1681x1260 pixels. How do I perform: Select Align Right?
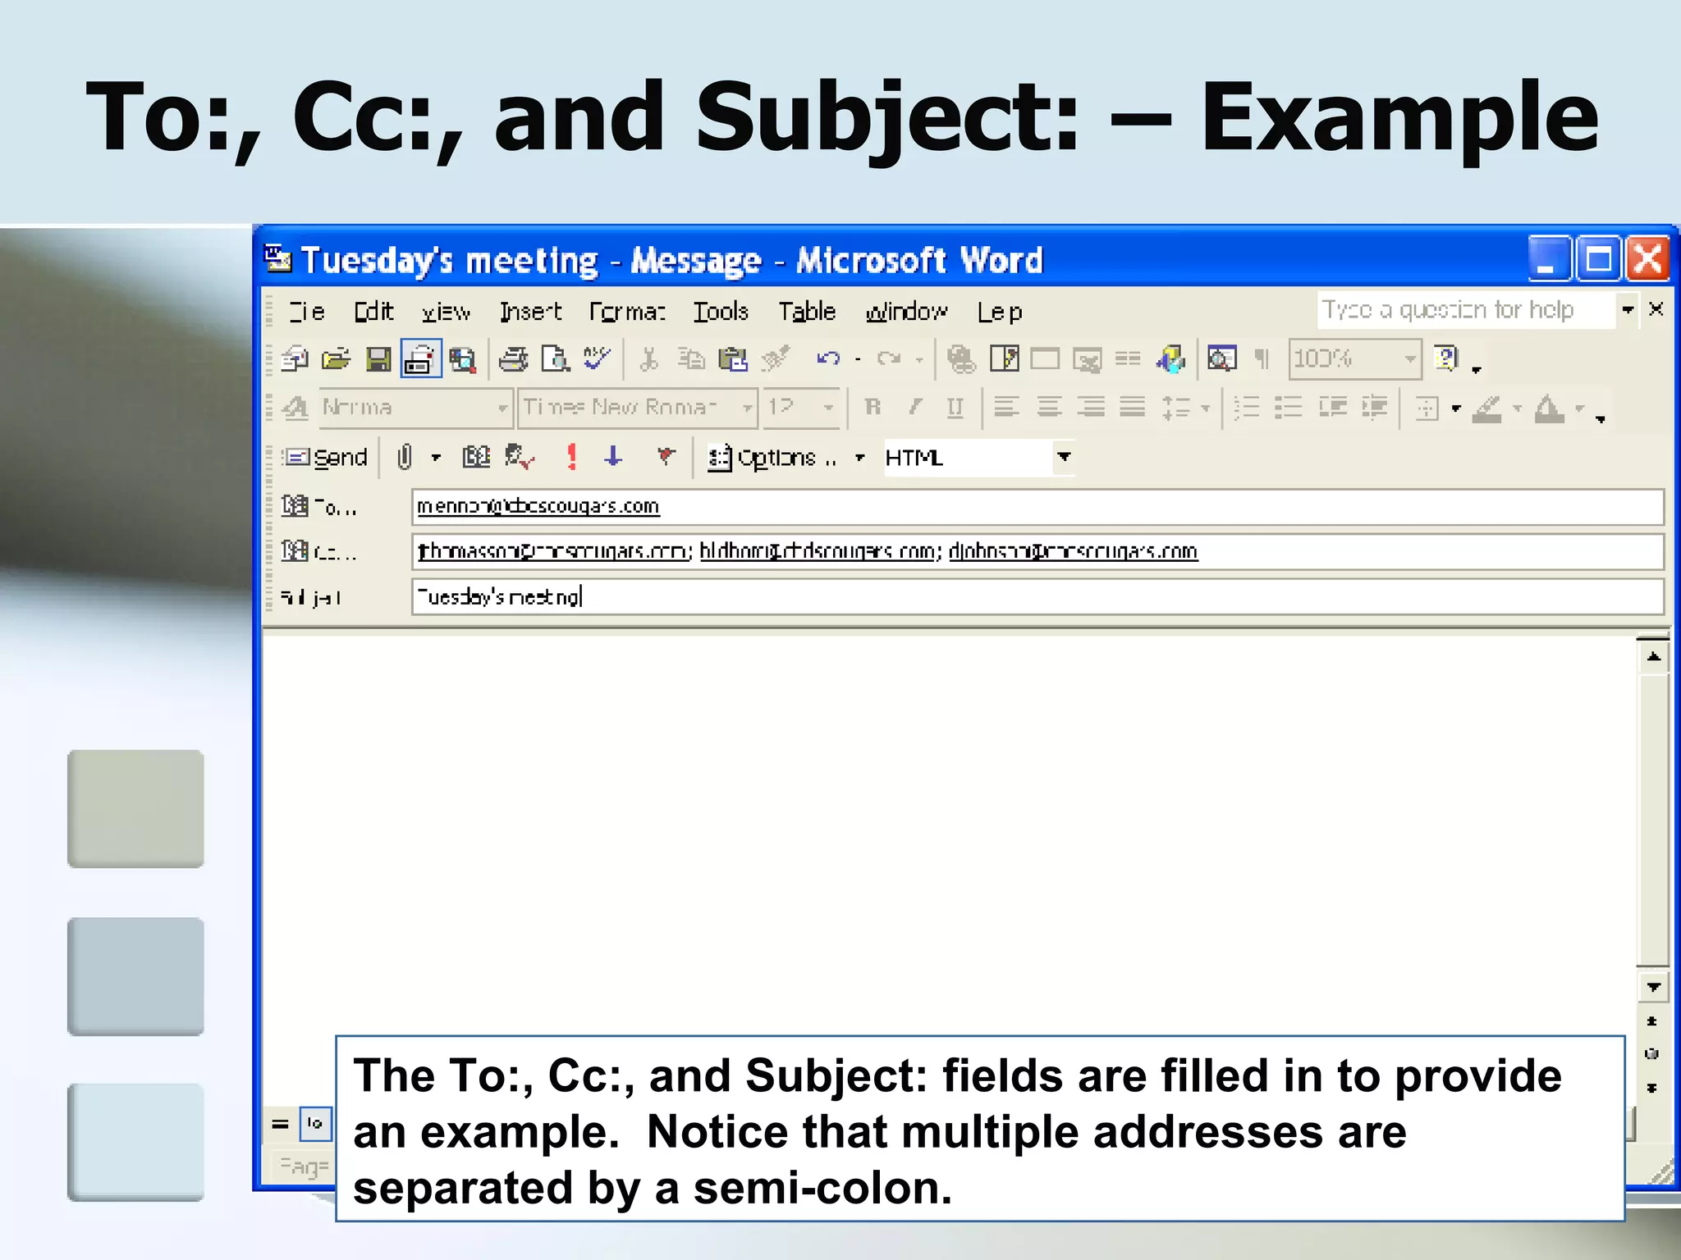coord(1091,408)
